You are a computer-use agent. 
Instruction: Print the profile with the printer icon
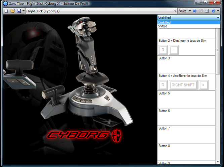pos(207,11)
